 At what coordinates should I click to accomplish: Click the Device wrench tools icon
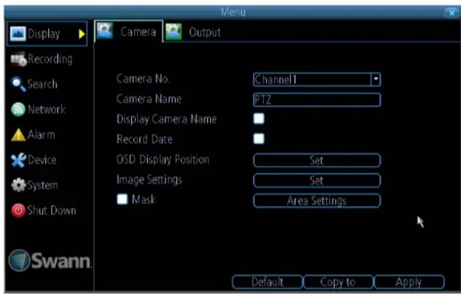pyautogui.click(x=18, y=160)
